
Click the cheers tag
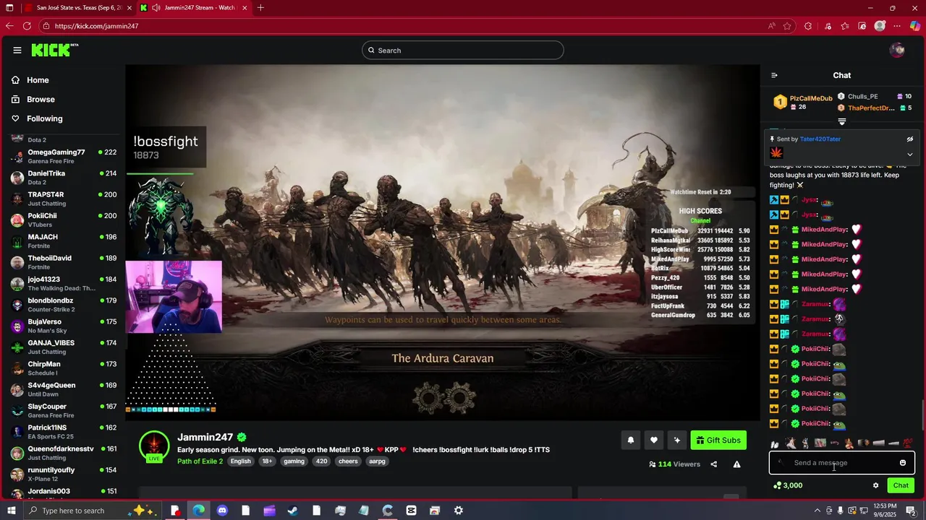[348, 461]
